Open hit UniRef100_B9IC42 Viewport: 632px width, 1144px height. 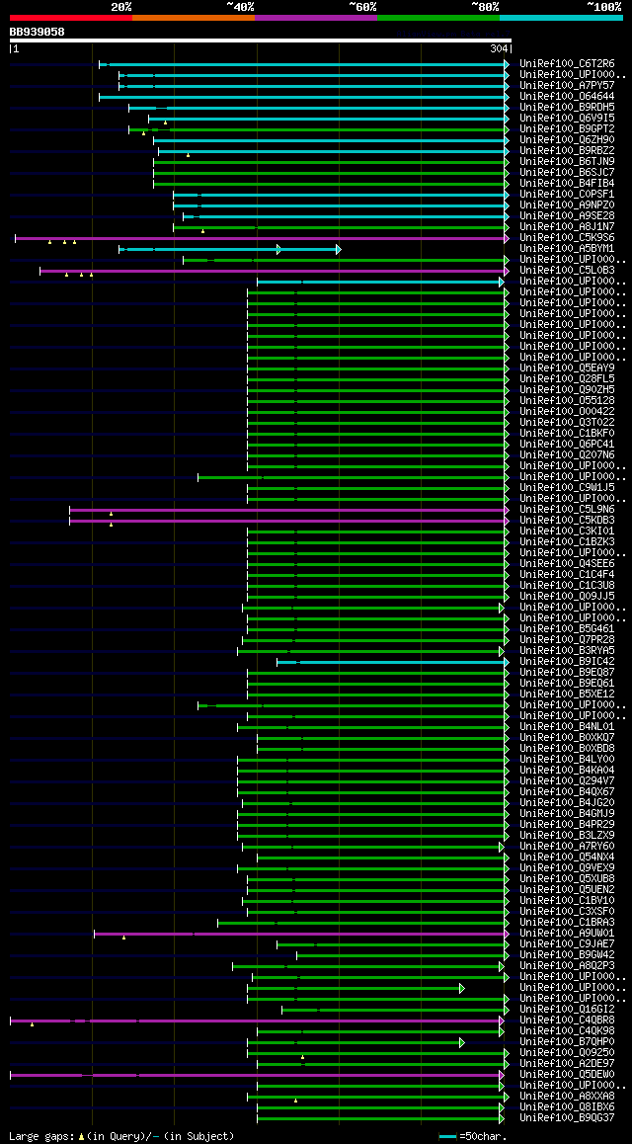point(567,662)
